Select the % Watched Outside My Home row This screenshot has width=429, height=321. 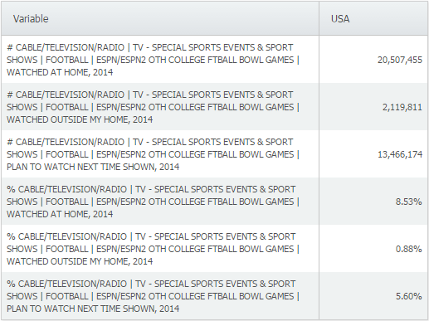214,249
